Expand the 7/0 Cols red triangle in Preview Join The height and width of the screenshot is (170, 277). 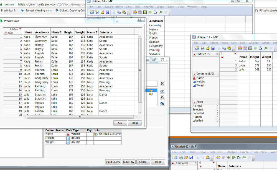coord(20,29)
